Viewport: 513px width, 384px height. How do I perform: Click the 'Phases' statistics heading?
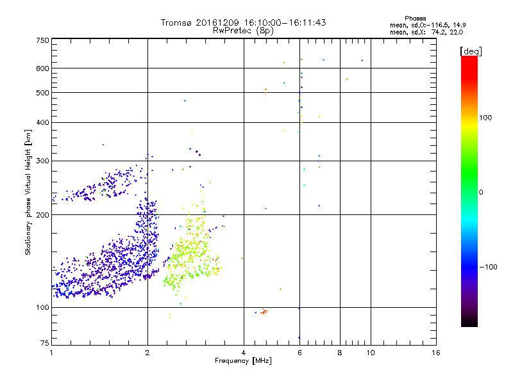(415, 19)
